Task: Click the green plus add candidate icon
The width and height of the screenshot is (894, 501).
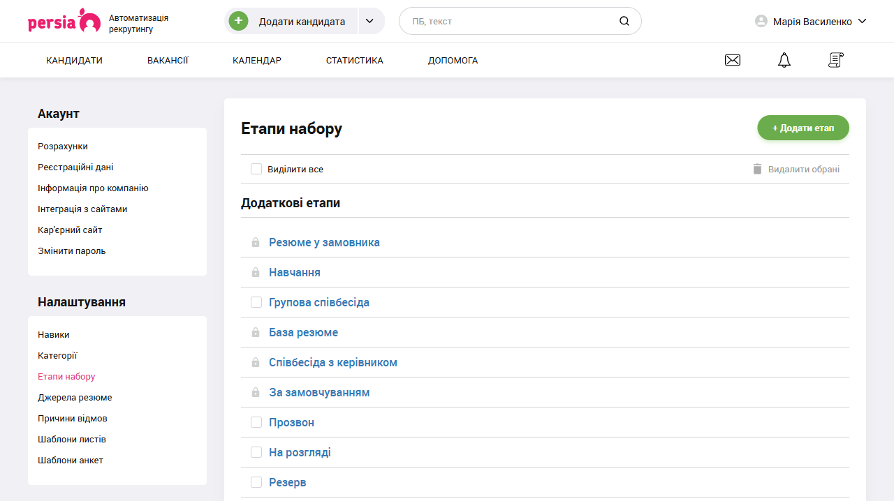Action: [x=239, y=21]
